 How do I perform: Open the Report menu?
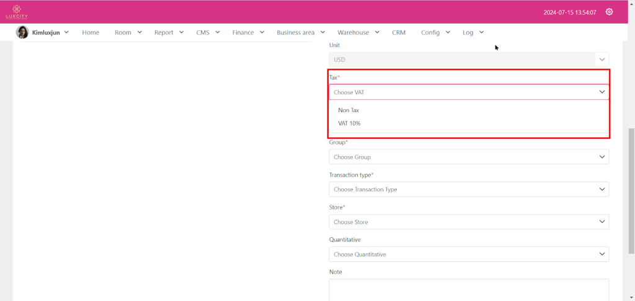[169, 32]
